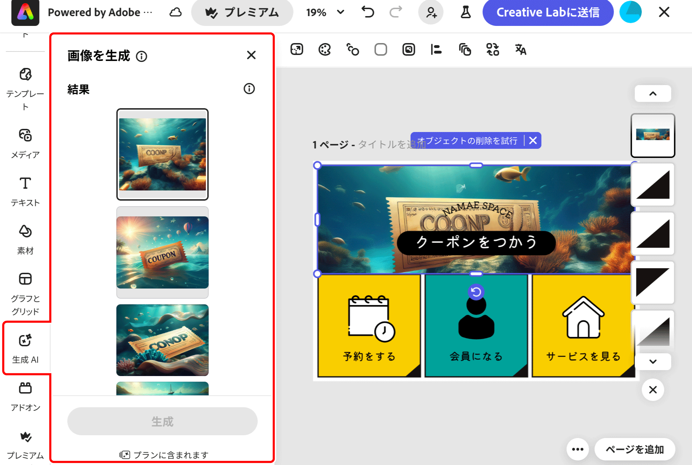Click the alignment icon in the toolbar
692x465 pixels.
(x=436, y=50)
